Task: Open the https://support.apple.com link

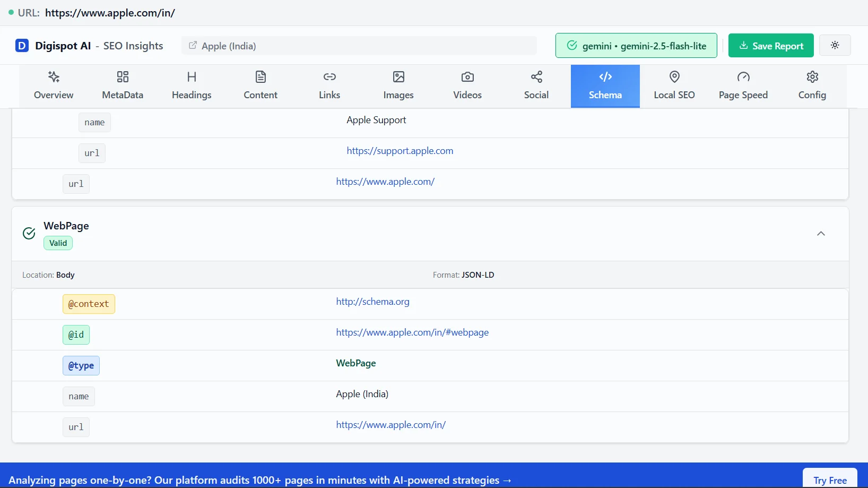Action: pyautogui.click(x=400, y=150)
